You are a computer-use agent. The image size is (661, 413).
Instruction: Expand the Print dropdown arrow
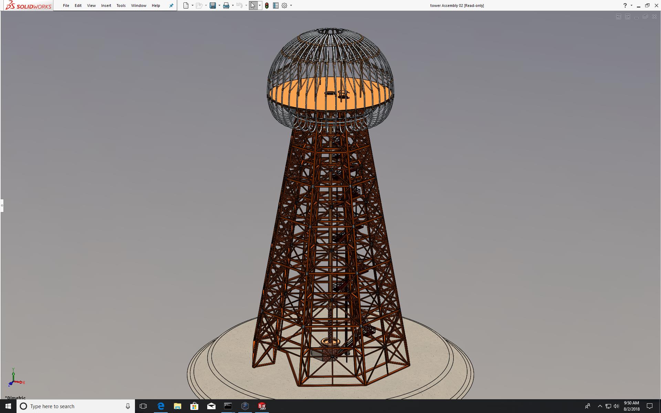pos(233,6)
